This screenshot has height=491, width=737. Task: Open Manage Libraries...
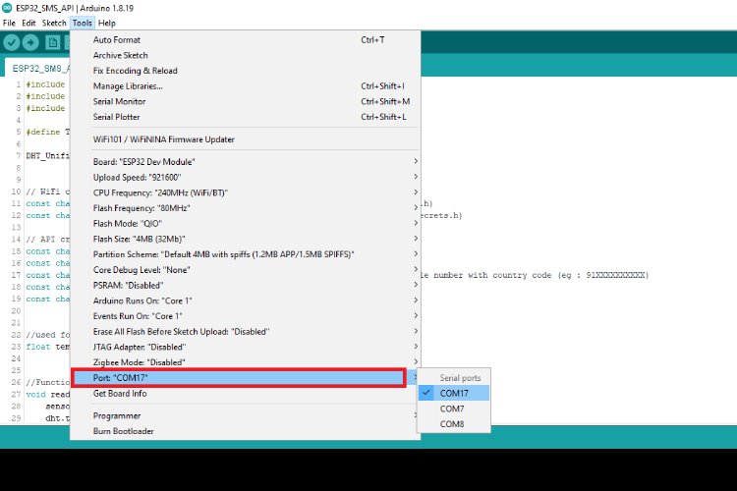246,86
